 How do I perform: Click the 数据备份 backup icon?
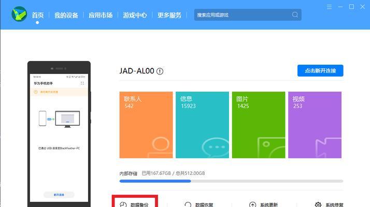tap(123, 204)
